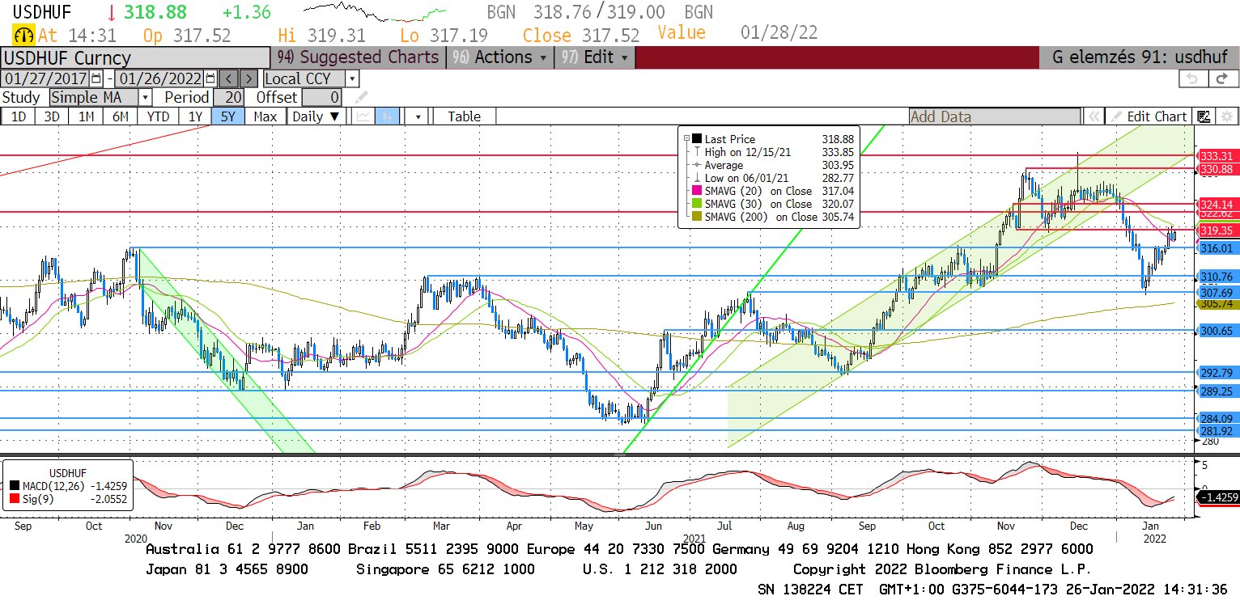Screen dimensions: 1240x613
Task: Click the 316.01 blue price level label
Action: pyautogui.click(x=1217, y=248)
